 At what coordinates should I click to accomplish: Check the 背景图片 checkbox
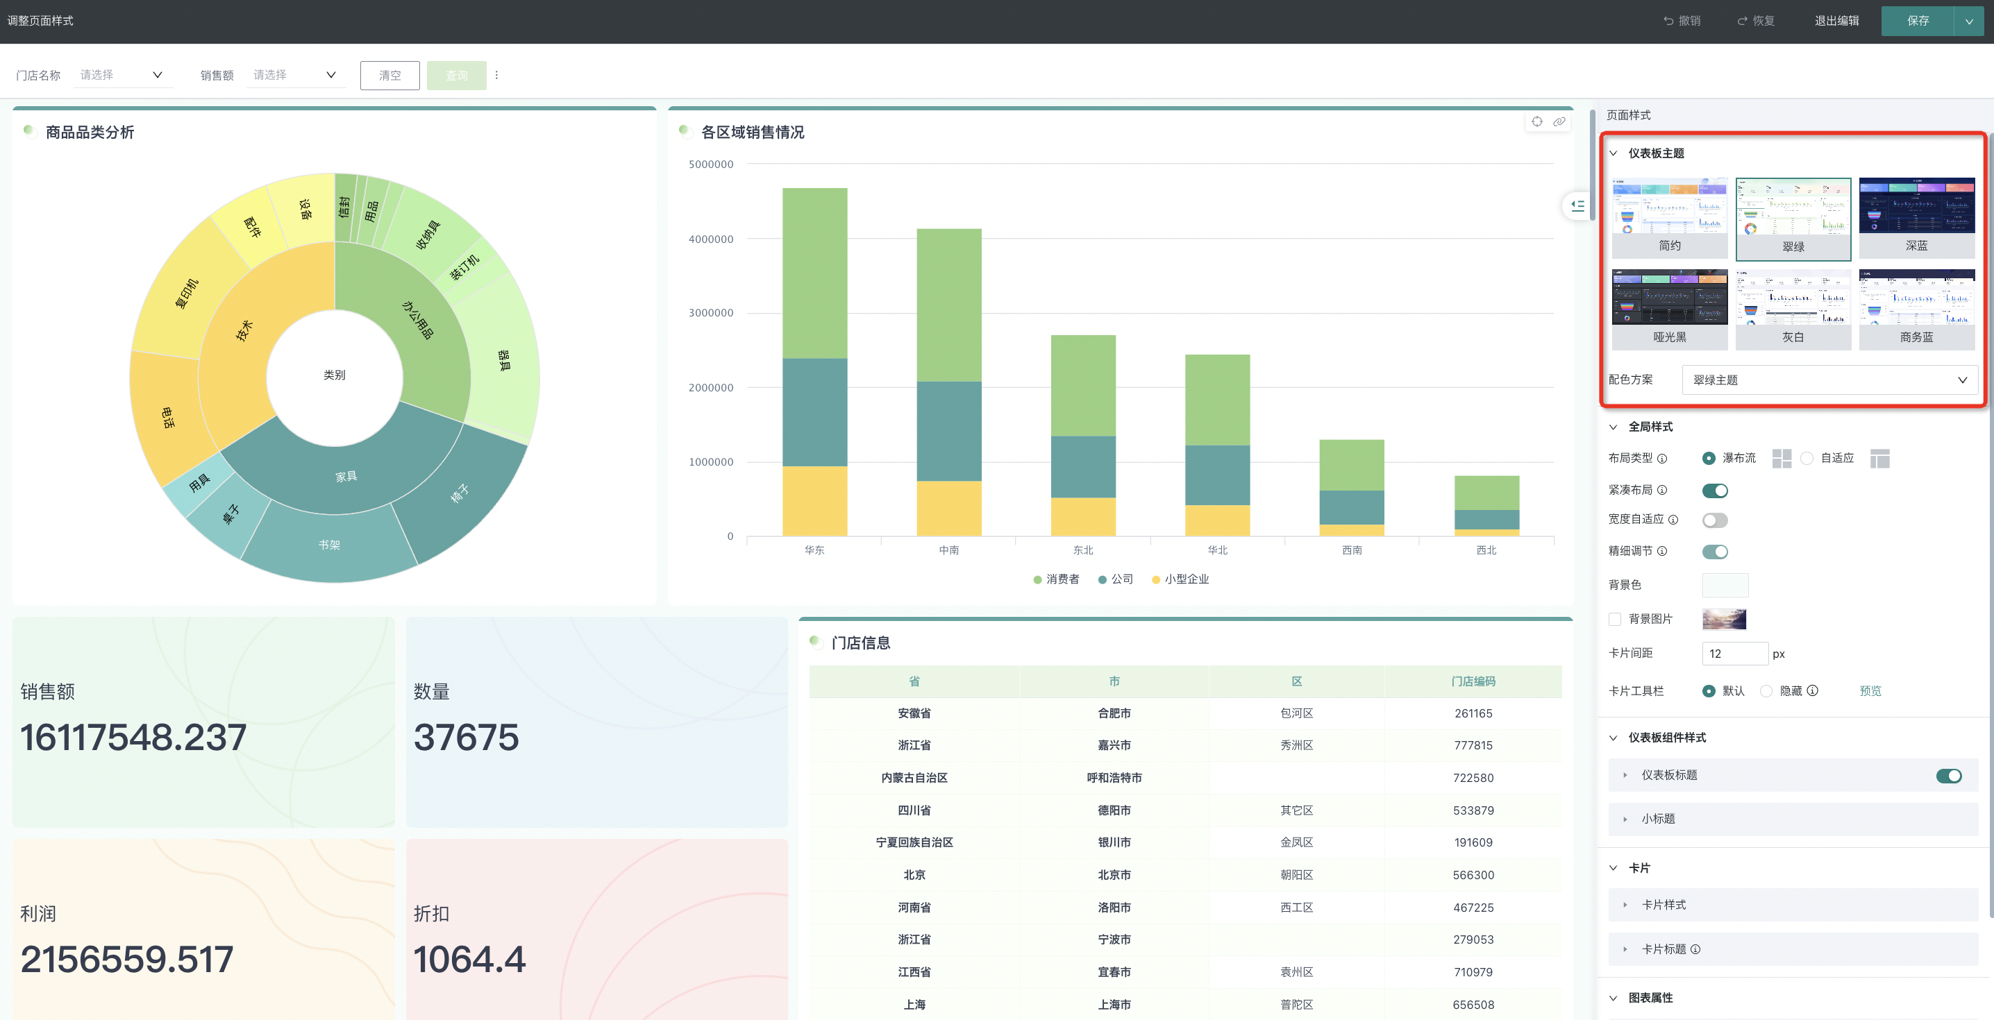pos(1615,619)
